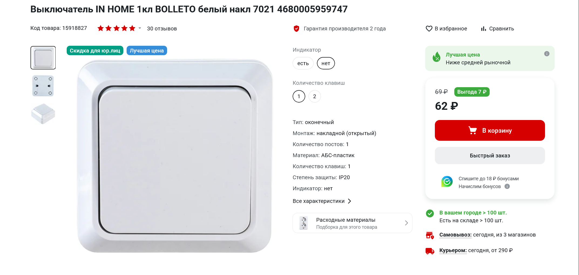The width and height of the screenshot is (579, 275).
Task: Open 30 отзывов reviews link
Action: click(162, 29)
